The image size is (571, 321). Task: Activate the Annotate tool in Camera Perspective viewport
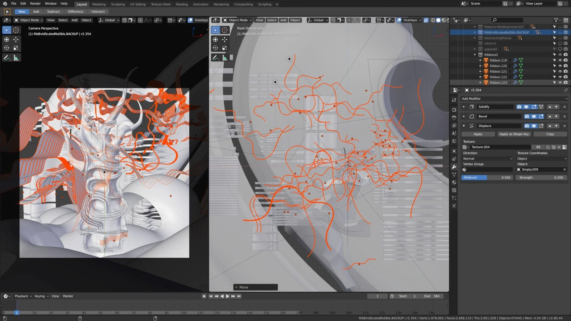pyautogui.click(x=7, y=58)
